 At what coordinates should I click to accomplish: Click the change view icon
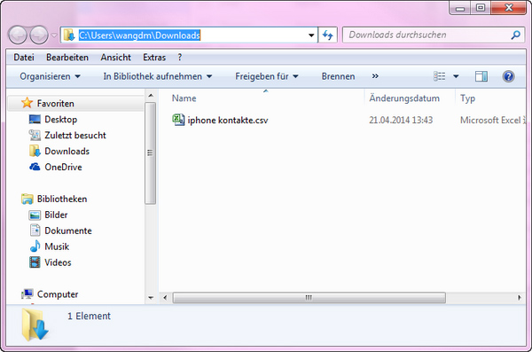tap(440, 76)
